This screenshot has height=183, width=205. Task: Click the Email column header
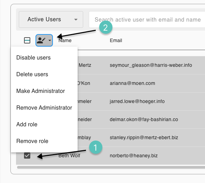pos(116,40)
